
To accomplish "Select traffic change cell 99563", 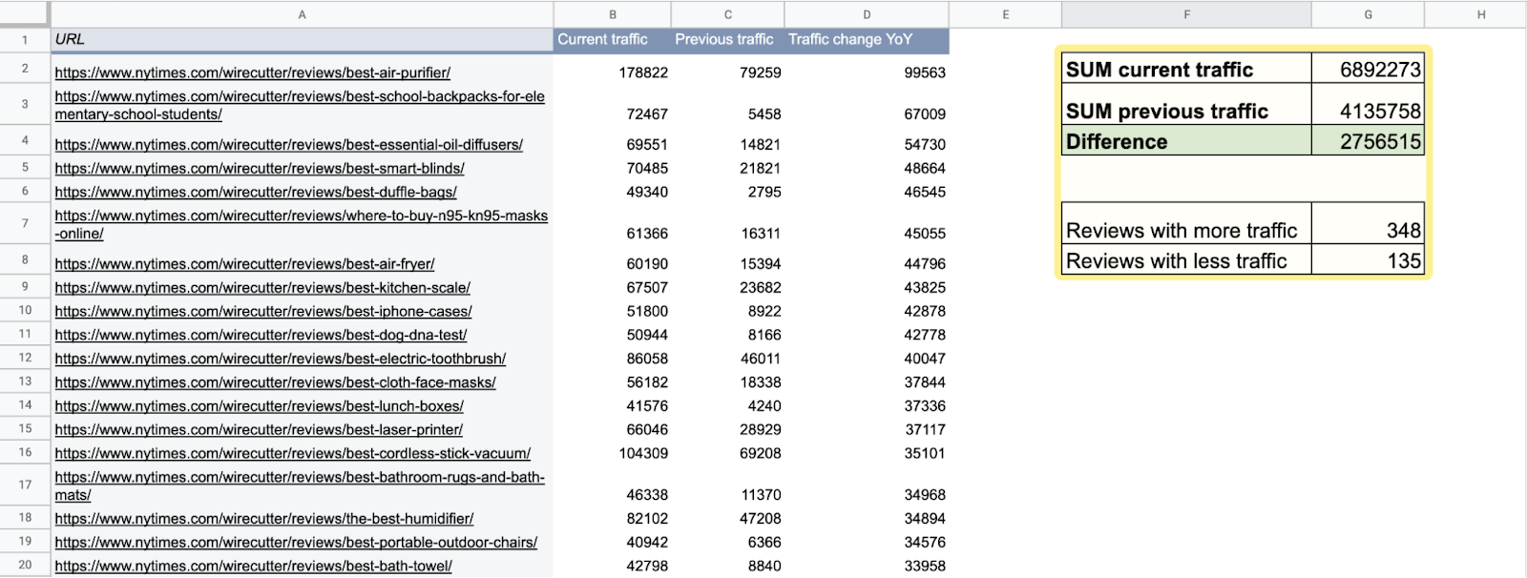I will [x=867, y=70].
